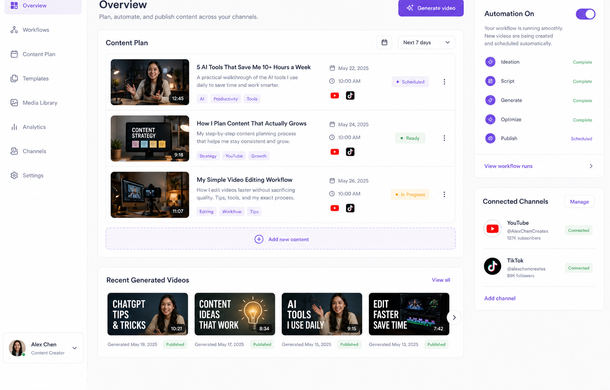
Task: Open the 5 AI Tools video thumbnail
Action: click(150, 82)
